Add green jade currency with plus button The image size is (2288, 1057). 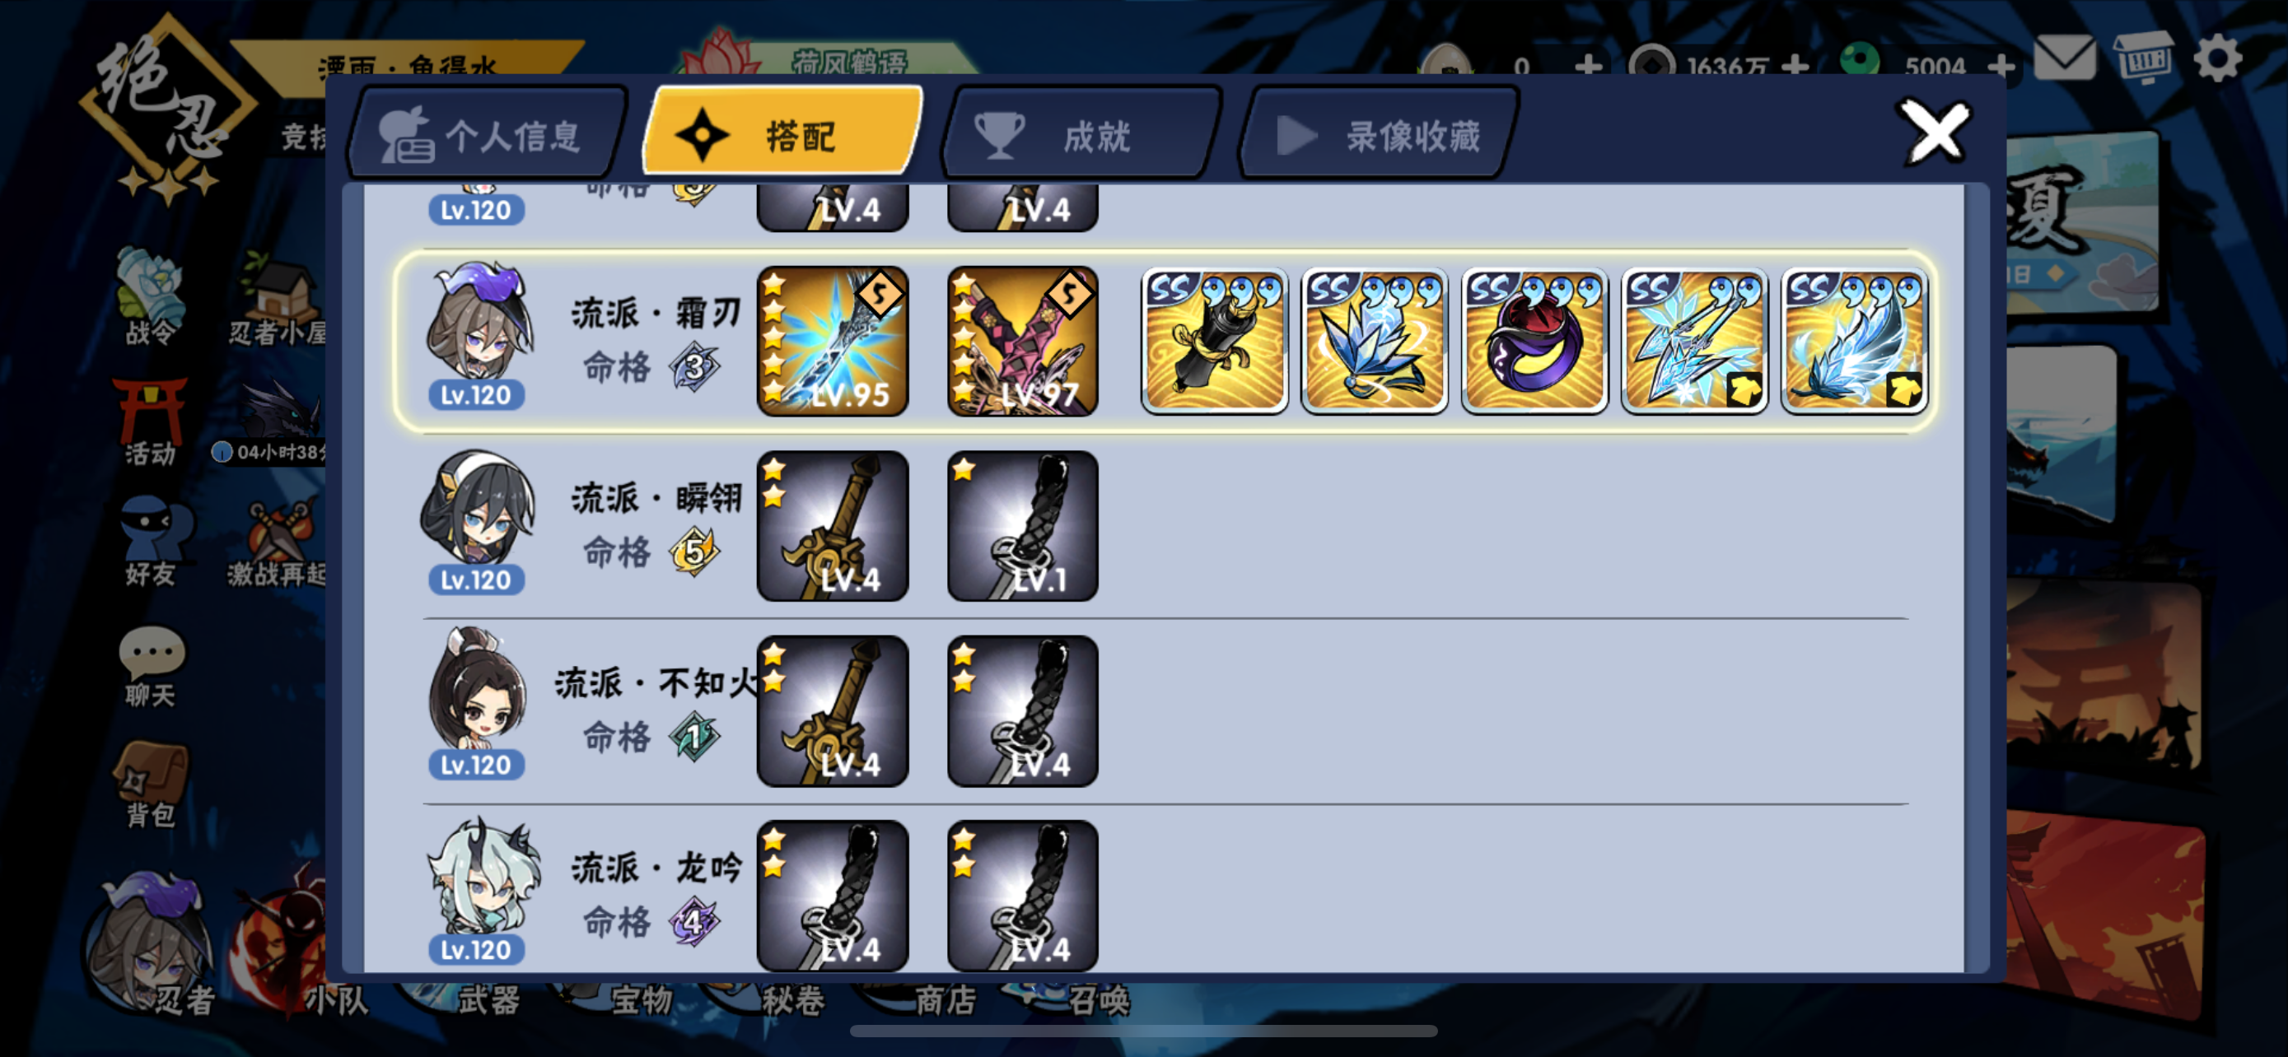[2001, 66]
